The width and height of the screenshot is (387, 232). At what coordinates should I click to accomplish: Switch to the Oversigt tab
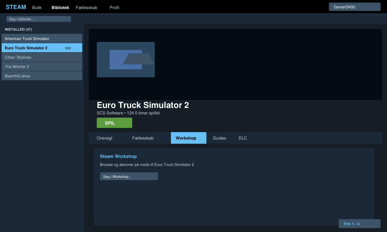click(104, 138)
